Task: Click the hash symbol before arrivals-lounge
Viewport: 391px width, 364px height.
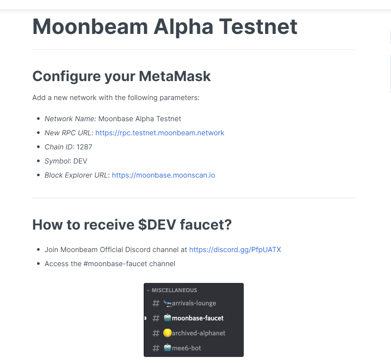Action: (x=156, y=303)
